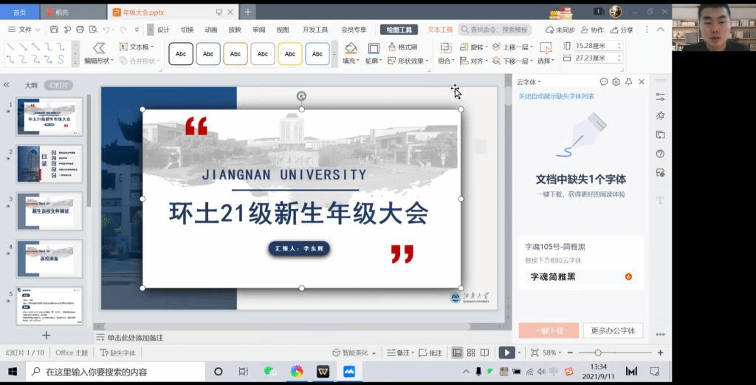
Task: Click the rotation handle above the selected slide image
Action: click(301, 96)
